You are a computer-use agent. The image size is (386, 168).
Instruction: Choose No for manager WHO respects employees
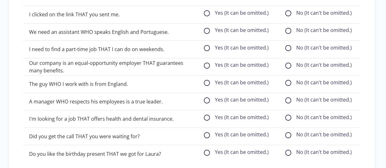pos(288,101)
